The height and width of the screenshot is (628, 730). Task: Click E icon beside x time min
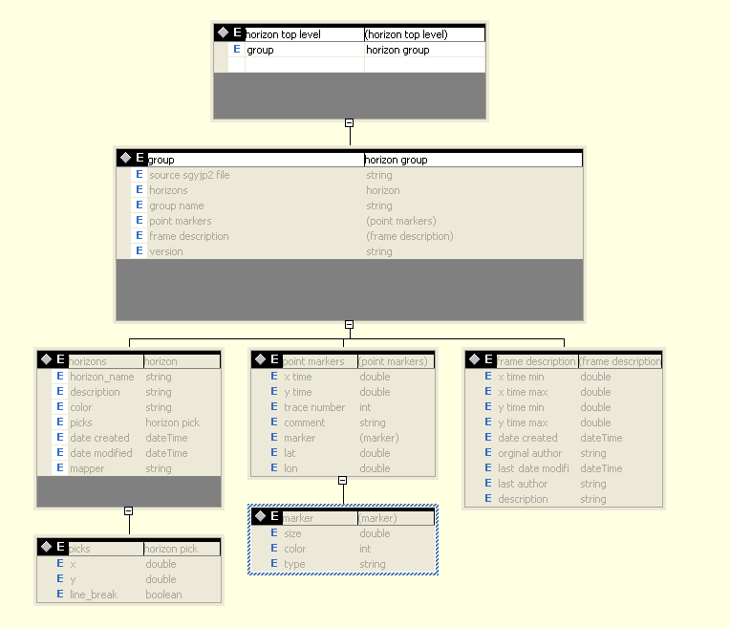[488, 376]
